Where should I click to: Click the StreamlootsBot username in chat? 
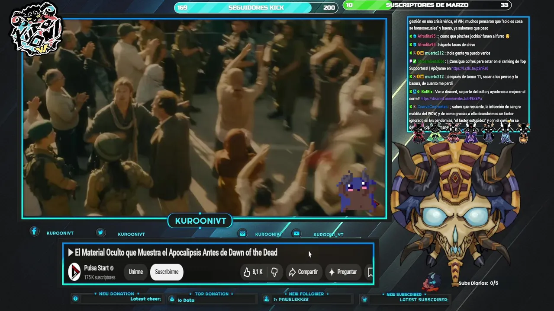[x=431, y=61]
